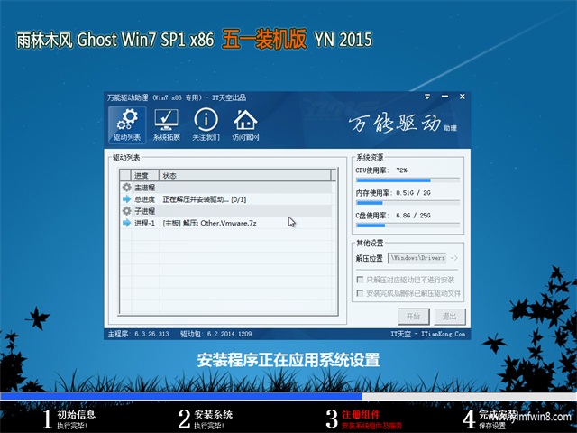Toggle 安装完成后删除已解压驱动文件 checkbox
Screen dimensions: 577x433
360,293
